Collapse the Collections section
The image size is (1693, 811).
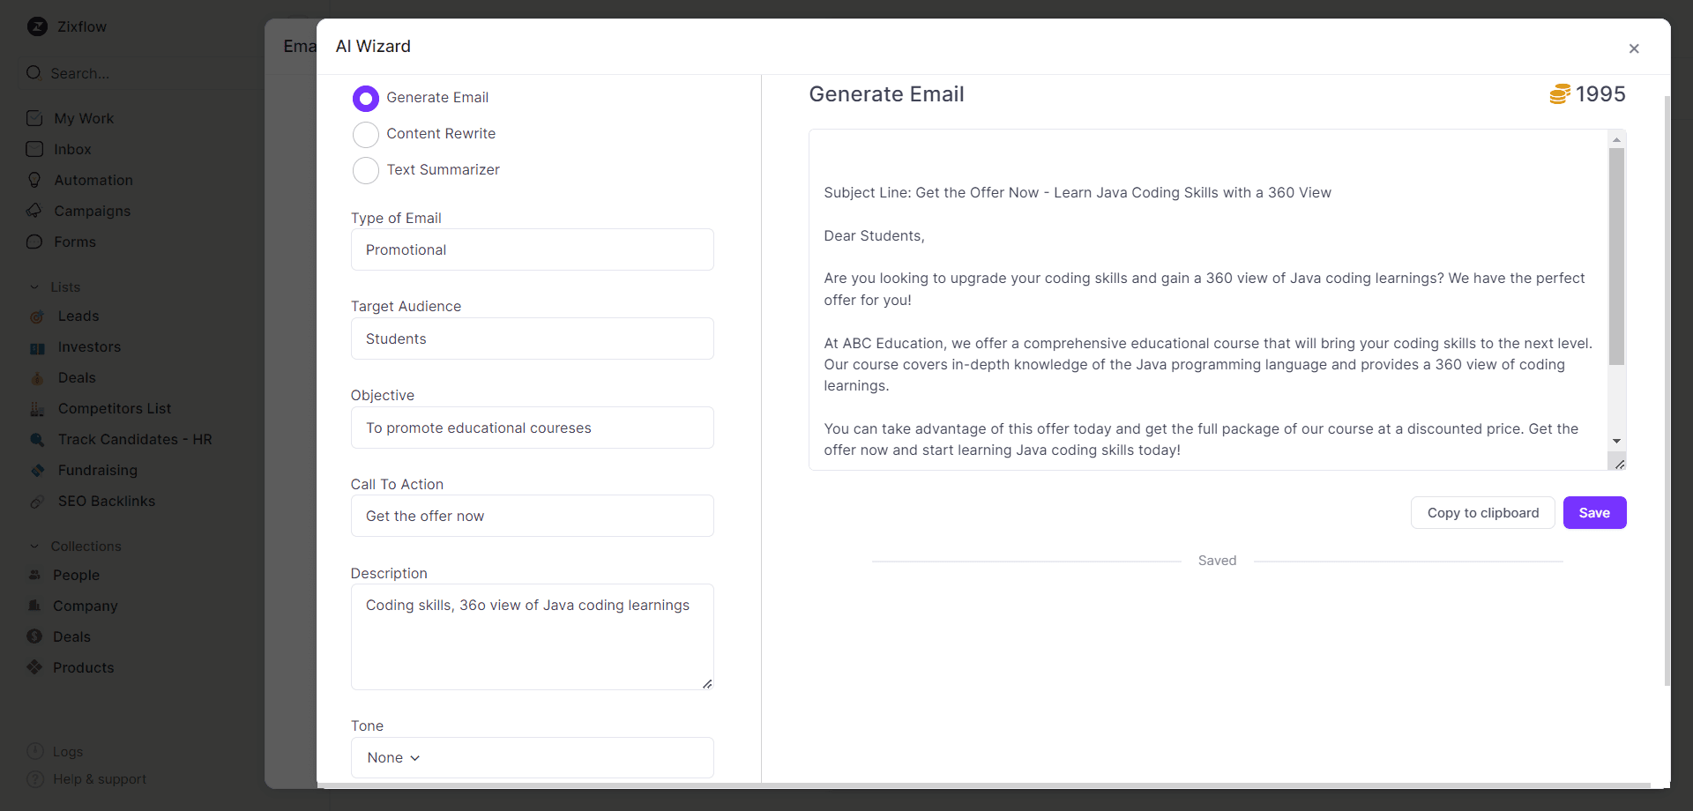(34, 546)
